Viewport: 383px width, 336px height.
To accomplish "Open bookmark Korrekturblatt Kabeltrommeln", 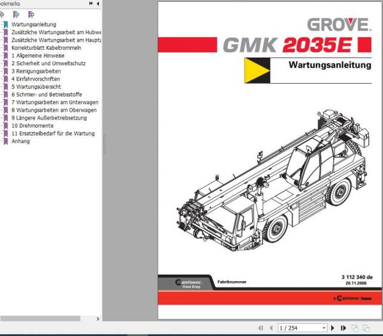I will pyautogui.click(x=46, y=48).
